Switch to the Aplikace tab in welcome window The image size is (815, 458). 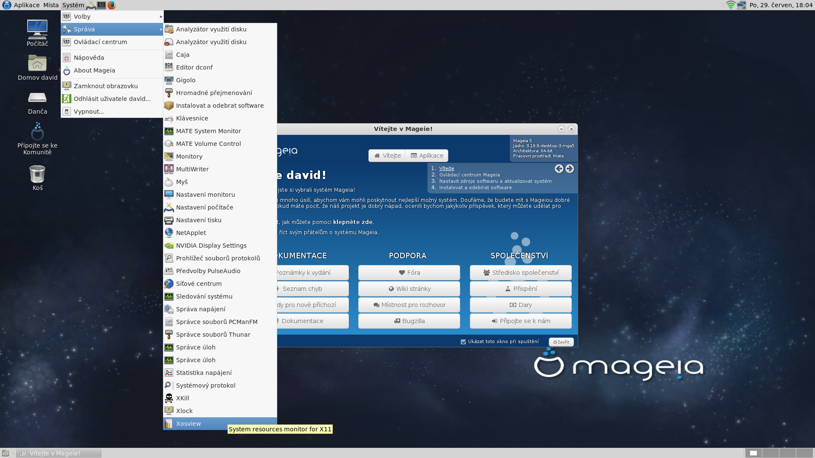427,156
